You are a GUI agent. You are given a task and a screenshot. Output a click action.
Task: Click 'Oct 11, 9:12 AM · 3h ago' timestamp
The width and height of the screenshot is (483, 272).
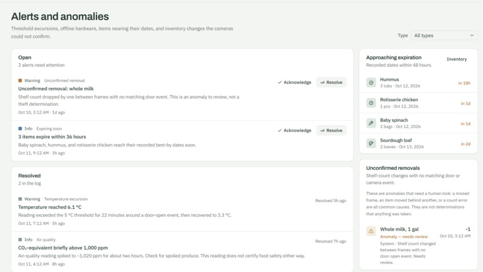click(41, 153)
